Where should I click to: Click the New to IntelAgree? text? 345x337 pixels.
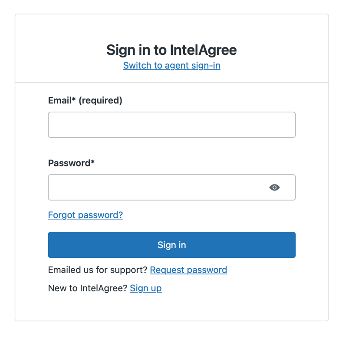88,288
